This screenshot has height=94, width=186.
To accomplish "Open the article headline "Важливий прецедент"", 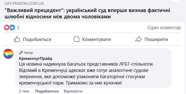I will pyautogui.click(x=87, y=13).
